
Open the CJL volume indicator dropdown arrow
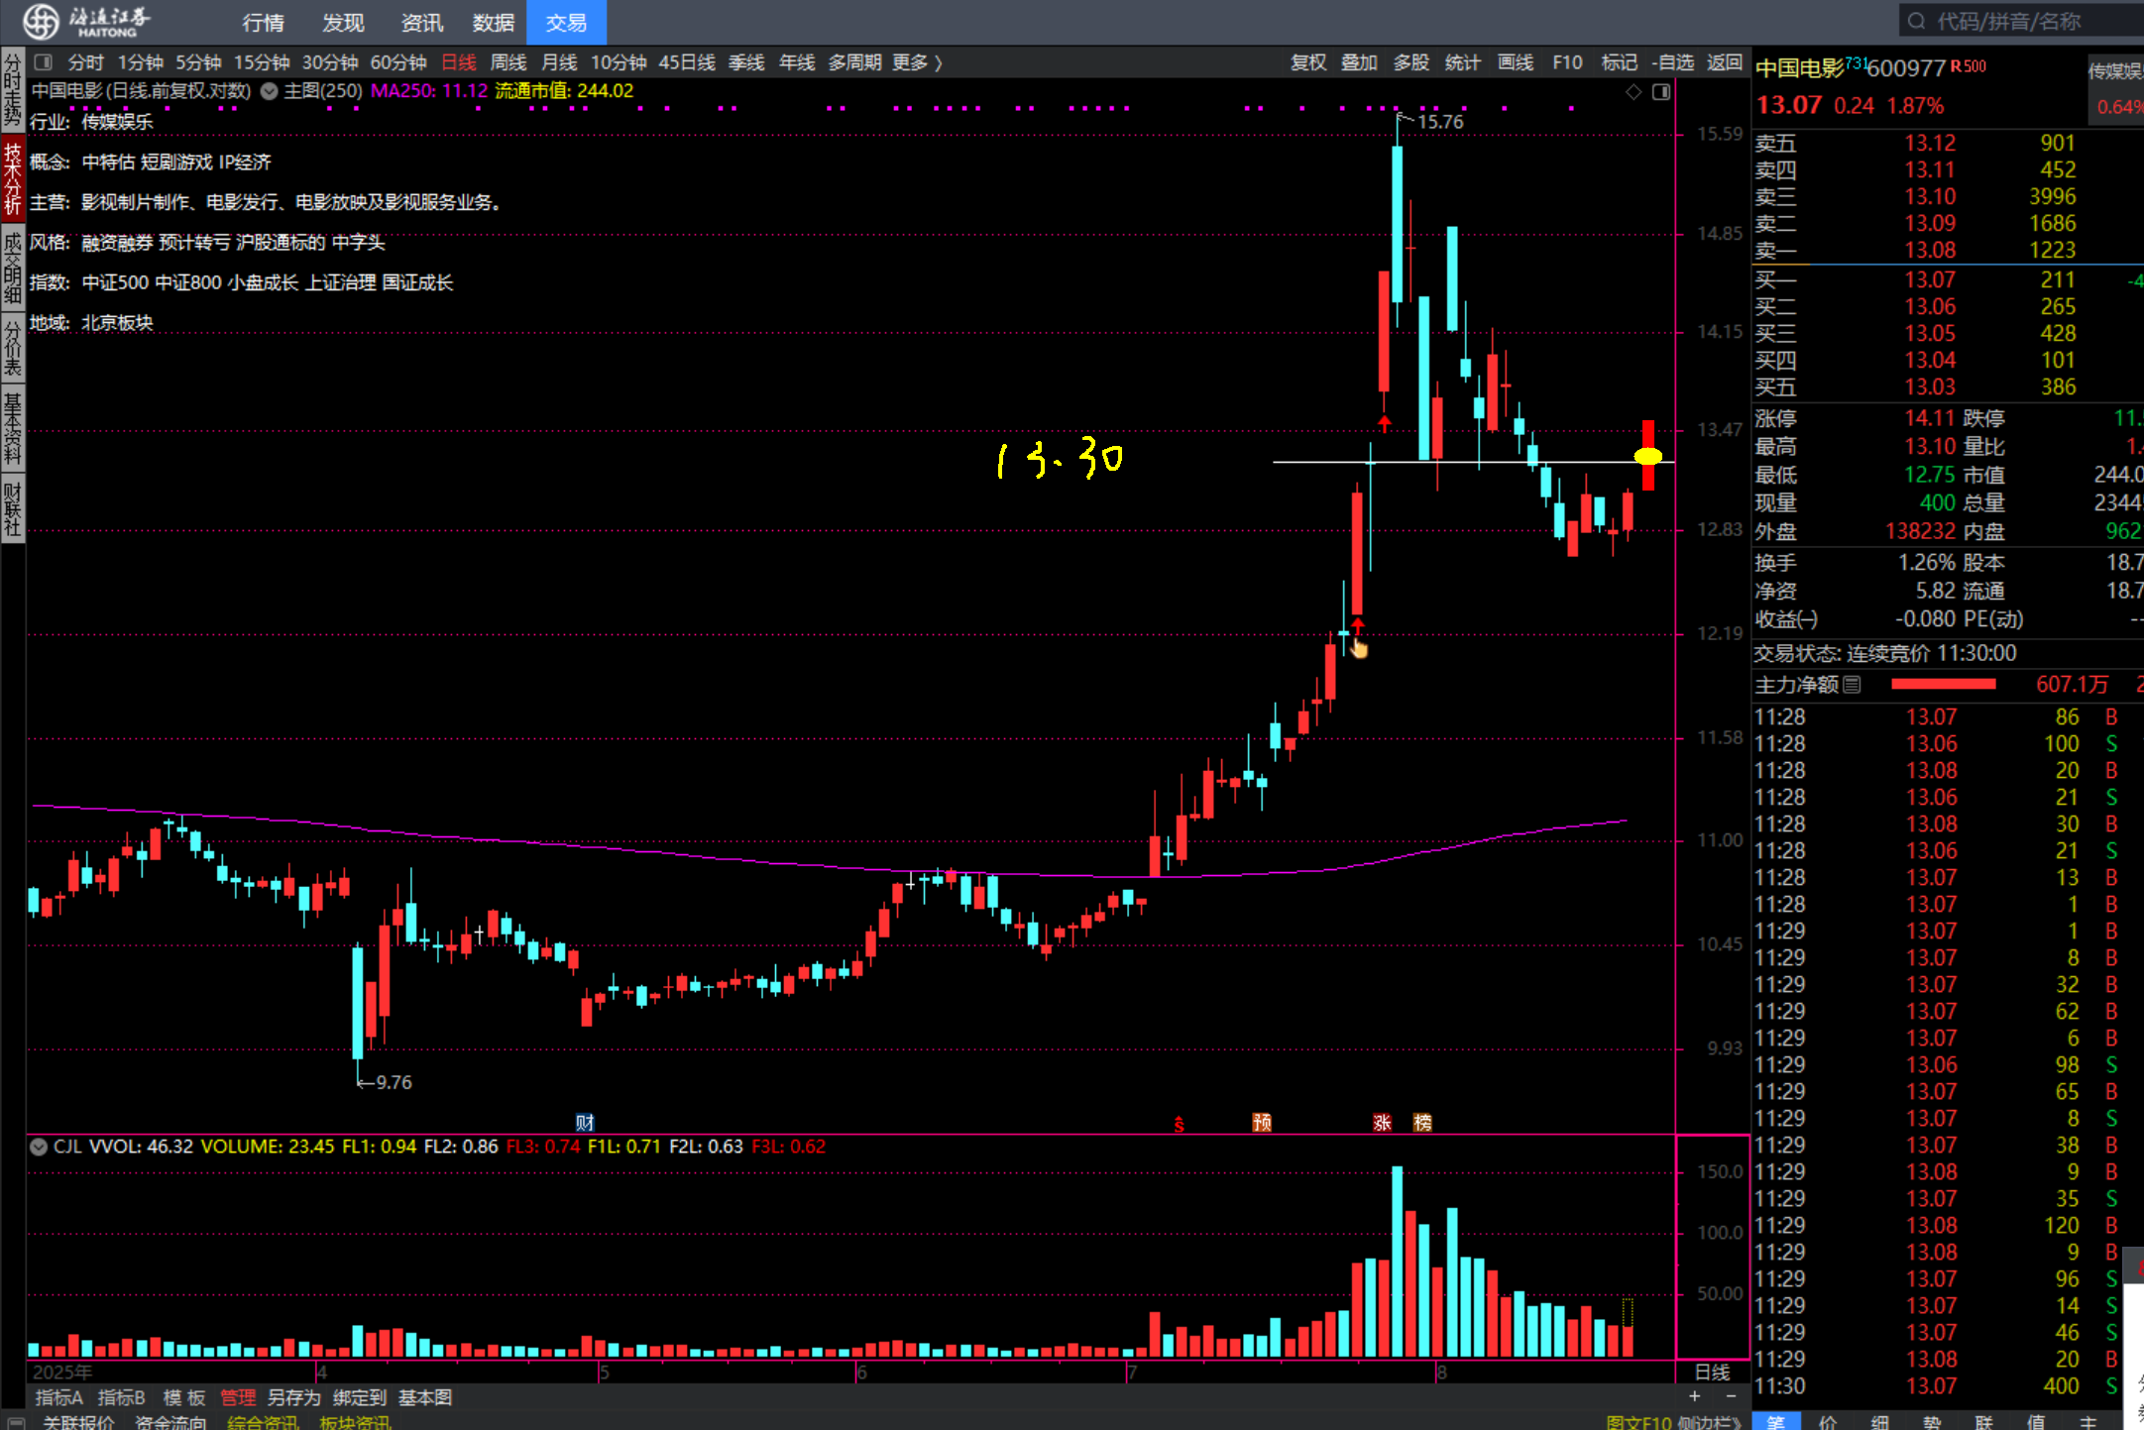click(39, 1147)
